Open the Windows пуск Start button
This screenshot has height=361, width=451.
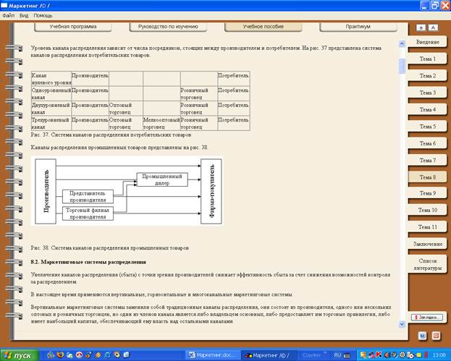(x=20, y=355)
